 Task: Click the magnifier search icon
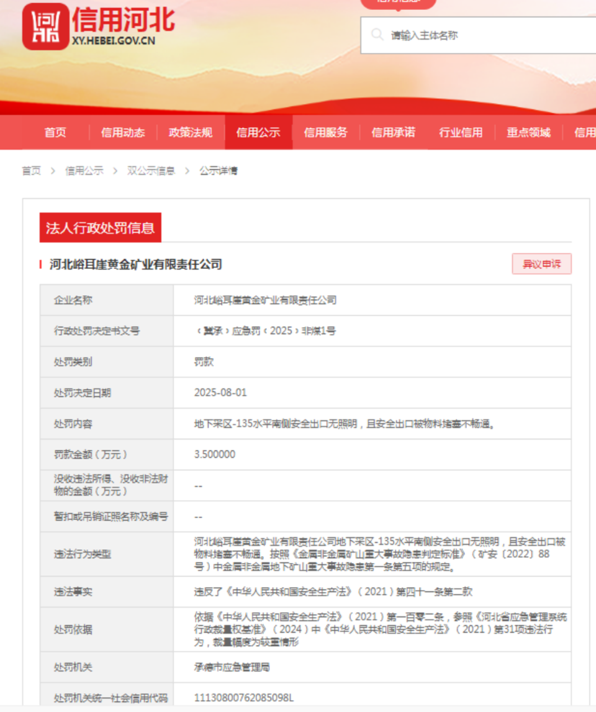(x=377, y=35)
